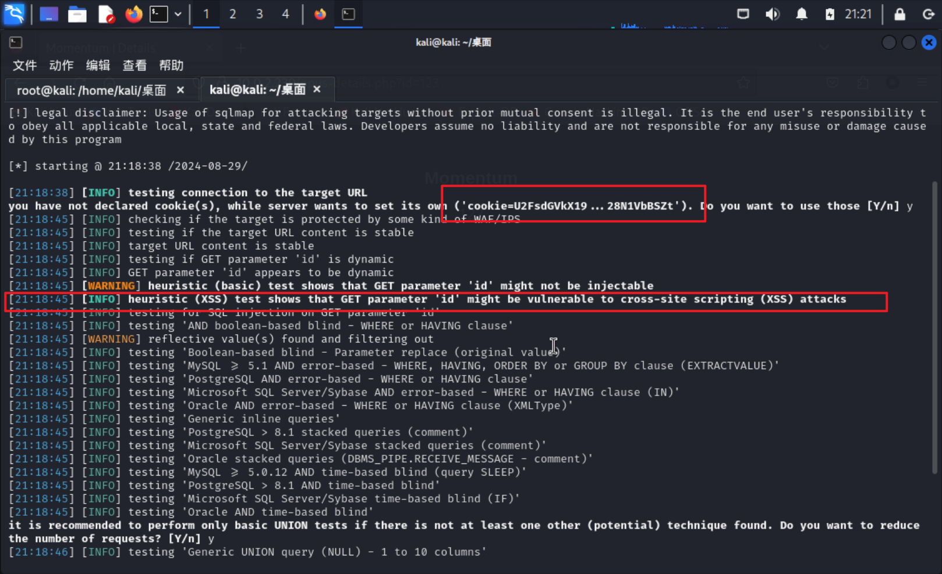Open the clock showing 21:21
This screenshot has width=942, height=574.
tap(858, 14)
